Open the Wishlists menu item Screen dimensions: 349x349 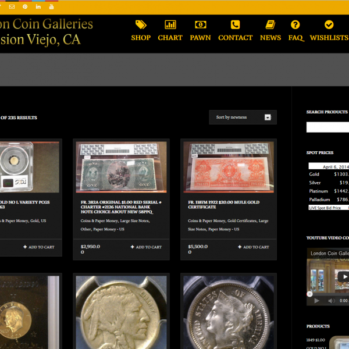(x=329, y=37)
